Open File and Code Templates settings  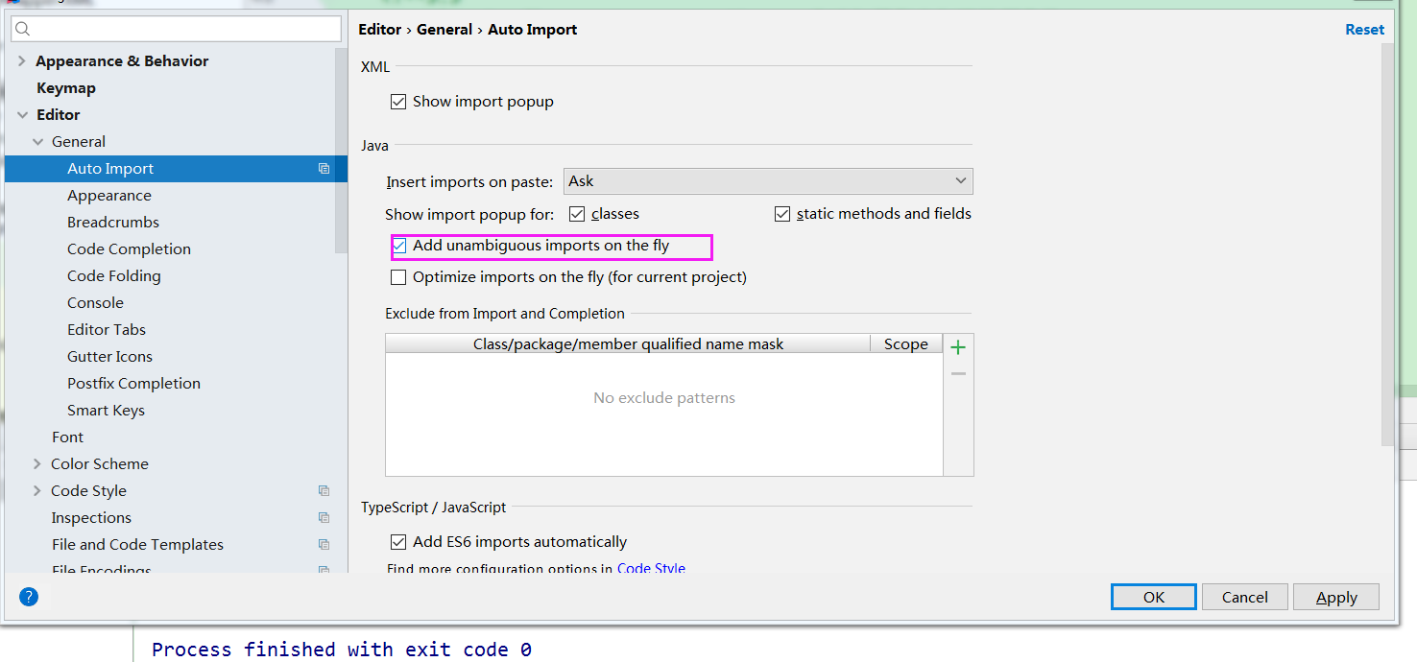click(x=137, y=545)
